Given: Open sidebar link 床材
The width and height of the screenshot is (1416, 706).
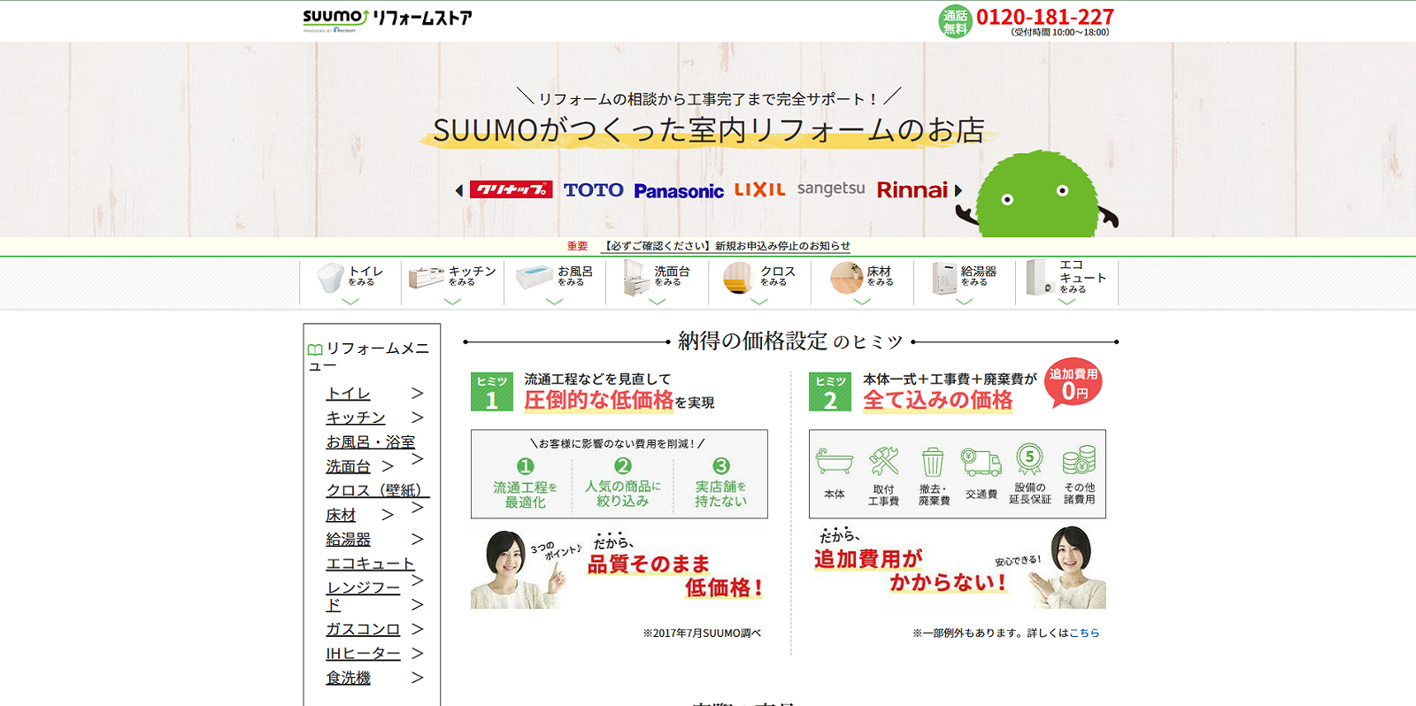Looking at the screenshot, I should [x=341, y=515].
